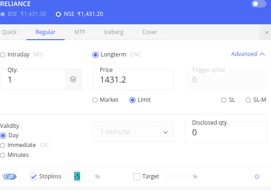The width and height of the screenshot is (271, 190).
Task: Open the Iceberg tab
Action: (x=114, y=32)
